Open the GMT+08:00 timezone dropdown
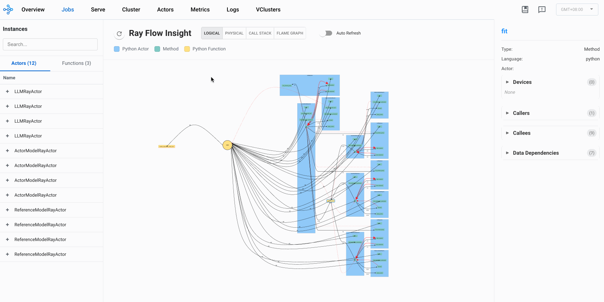This screenshot has height=302, width=604. click(x=577, y=10)
